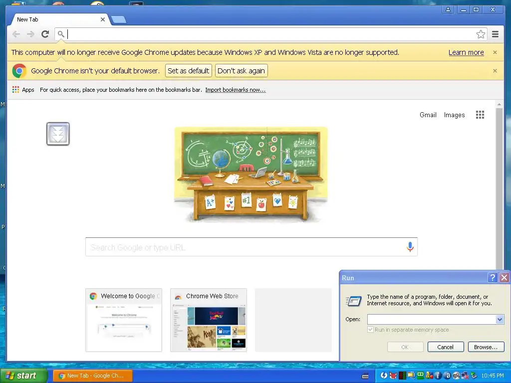Click the Search Google or type URL box
Image resolution: width=511 pixels, height=383 pixels.
(x=252, y=247)
